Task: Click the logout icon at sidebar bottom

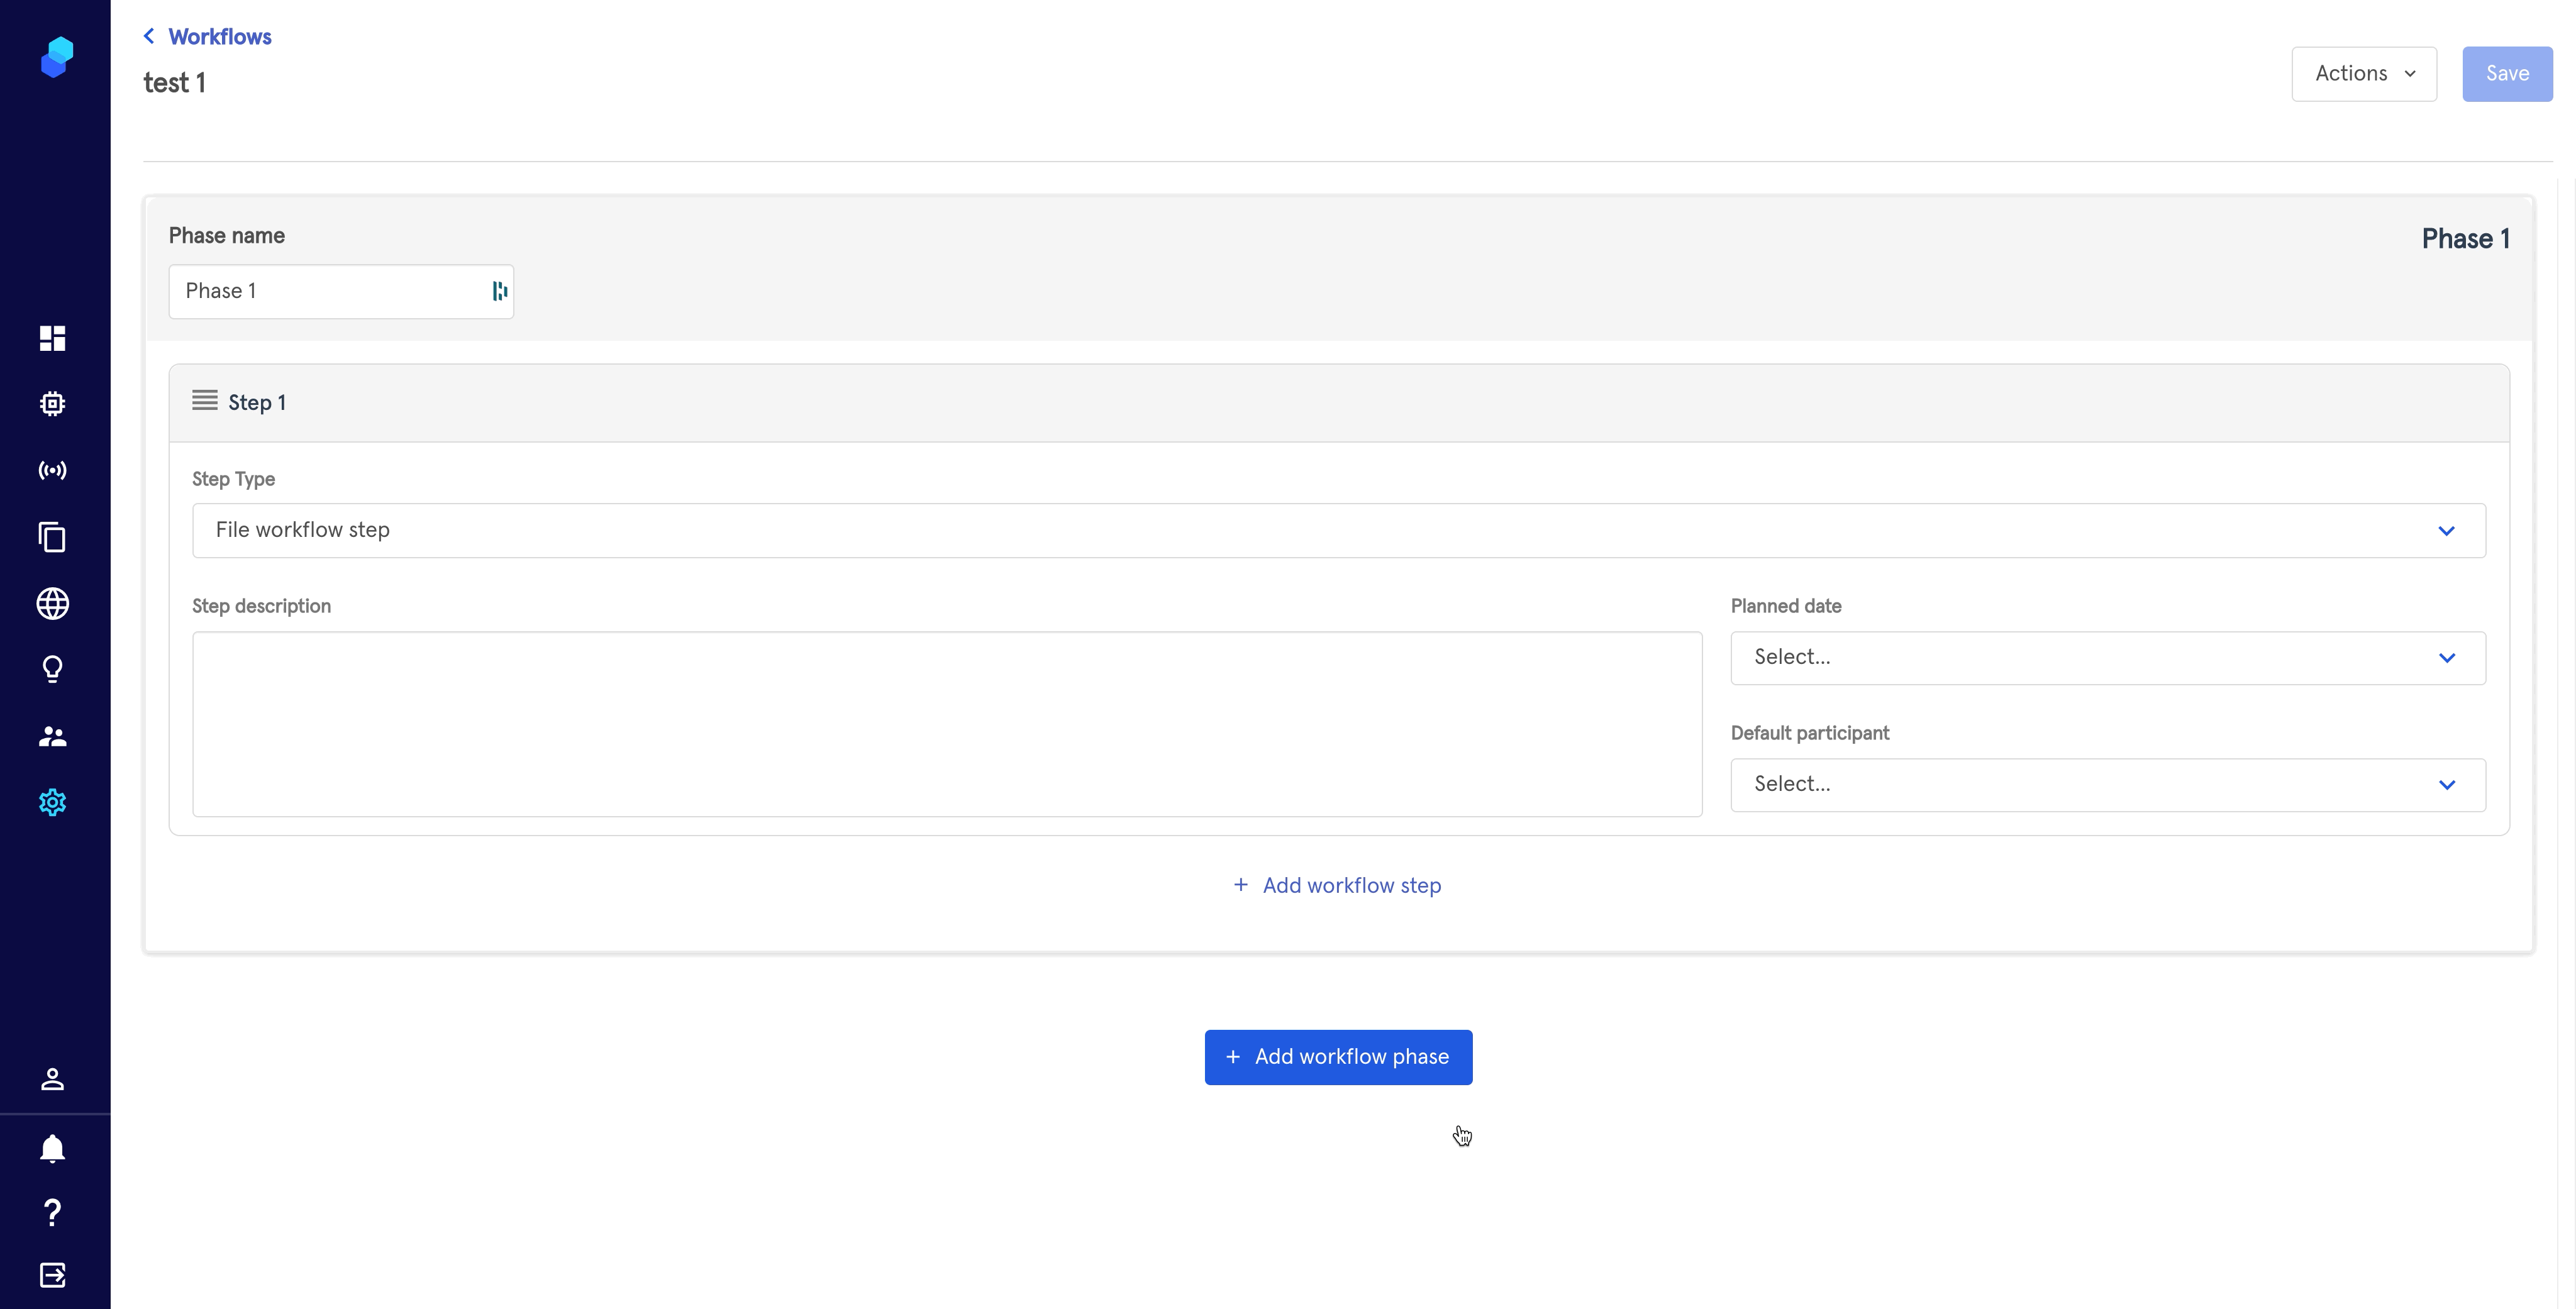Action: click(52, 1275)
